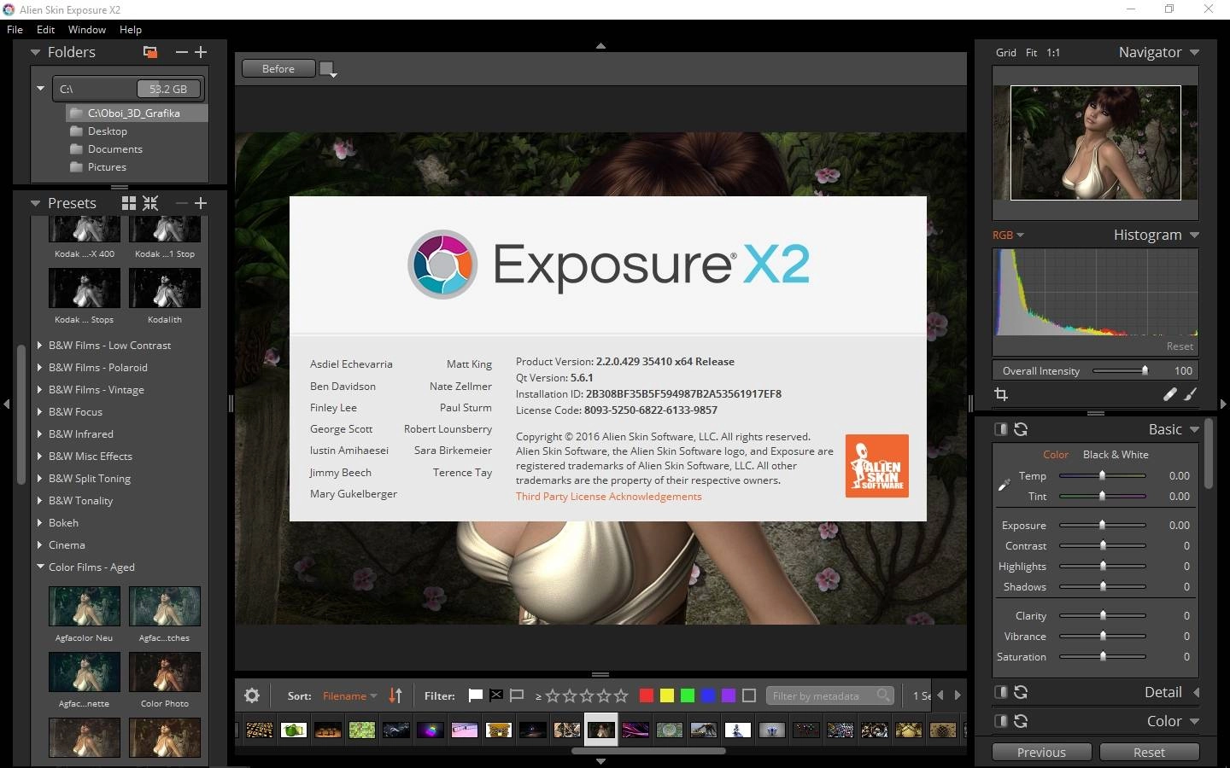1230x768 pixels.
Task: Collapse left panel with side arrow
Action: coord(7,404)
